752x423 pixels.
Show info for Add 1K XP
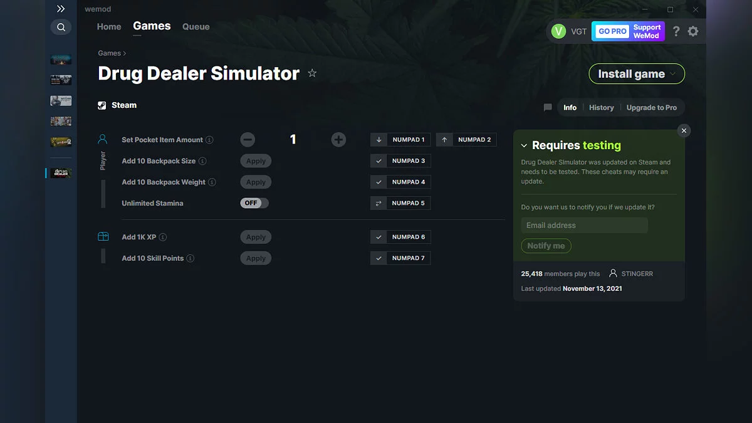point(163,238)
